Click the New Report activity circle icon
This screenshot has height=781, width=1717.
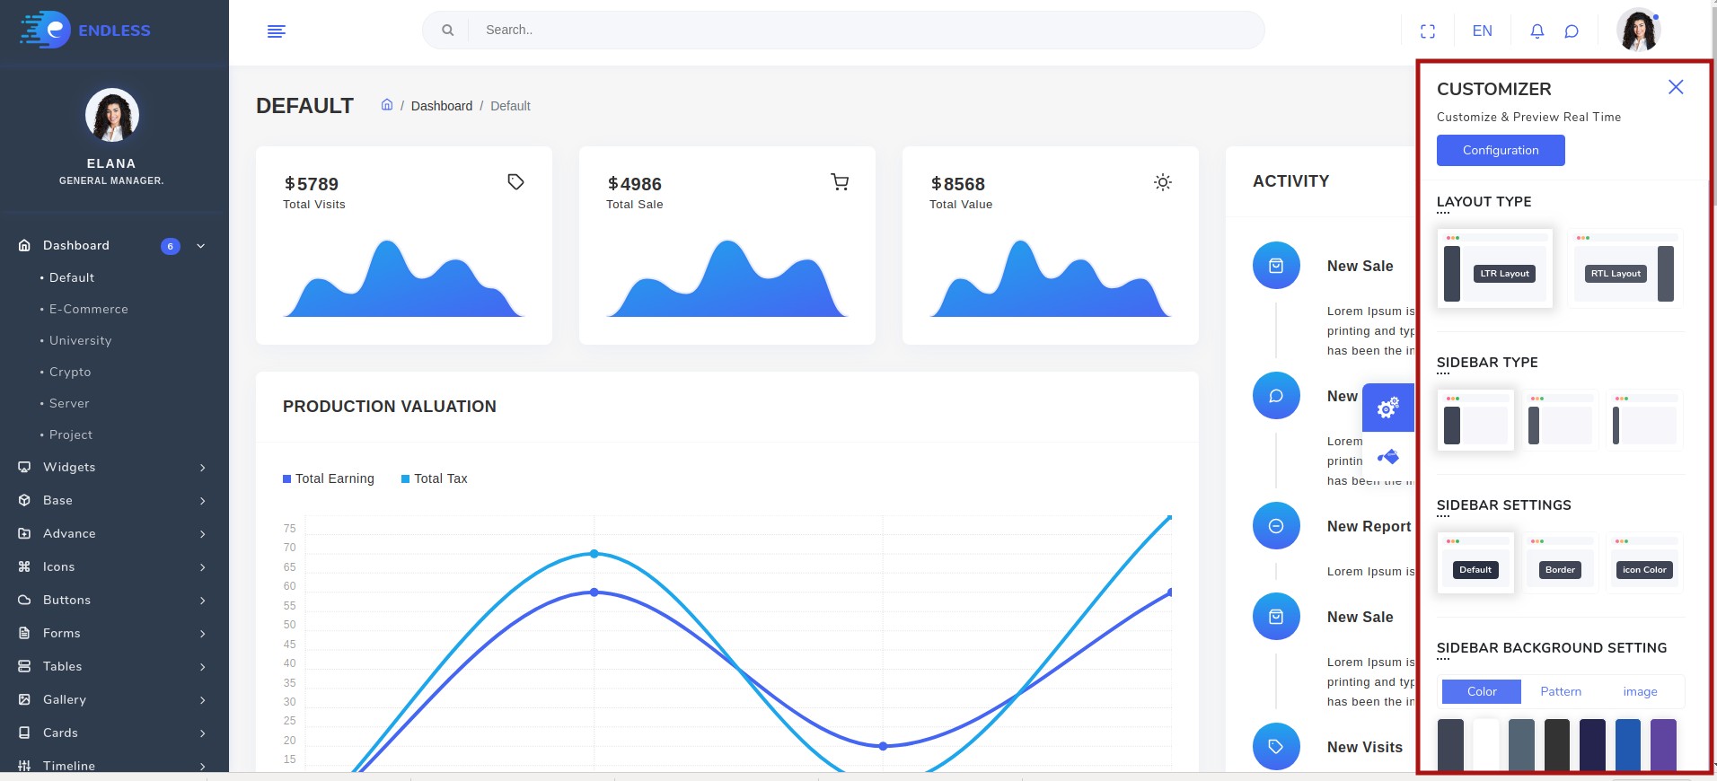[1276, 526]
